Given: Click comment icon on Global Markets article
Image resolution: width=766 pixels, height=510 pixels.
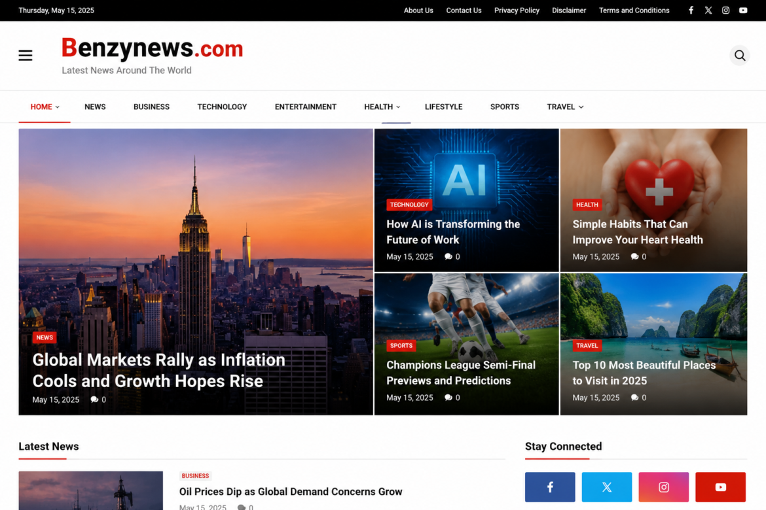Looking at the screenshot, I should [94, 399].
